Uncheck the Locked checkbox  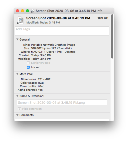[28, 67]
